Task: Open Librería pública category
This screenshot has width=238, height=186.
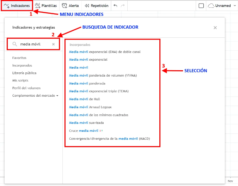Action: (24, 73)
